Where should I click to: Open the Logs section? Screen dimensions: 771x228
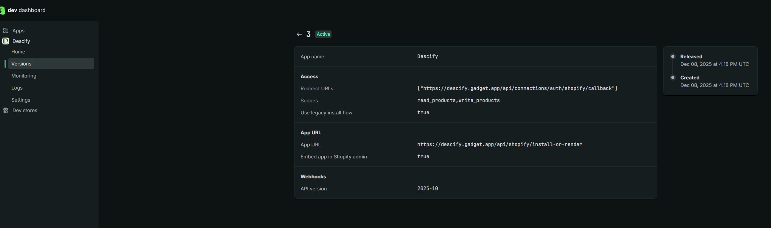click(x=17, y=88)
